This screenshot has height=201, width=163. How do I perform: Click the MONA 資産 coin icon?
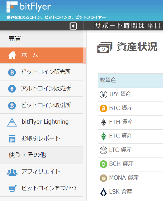point(103,178)
